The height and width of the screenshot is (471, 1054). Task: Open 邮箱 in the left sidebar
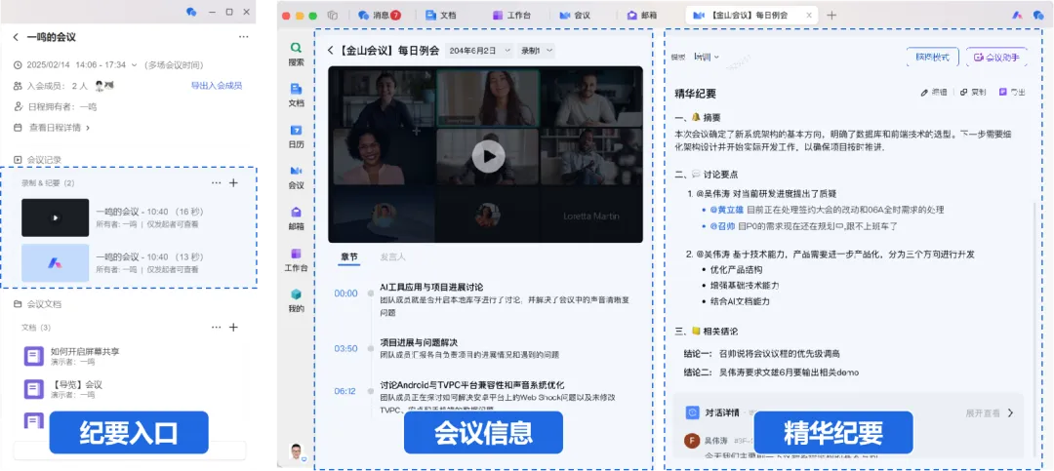(296, 218)
